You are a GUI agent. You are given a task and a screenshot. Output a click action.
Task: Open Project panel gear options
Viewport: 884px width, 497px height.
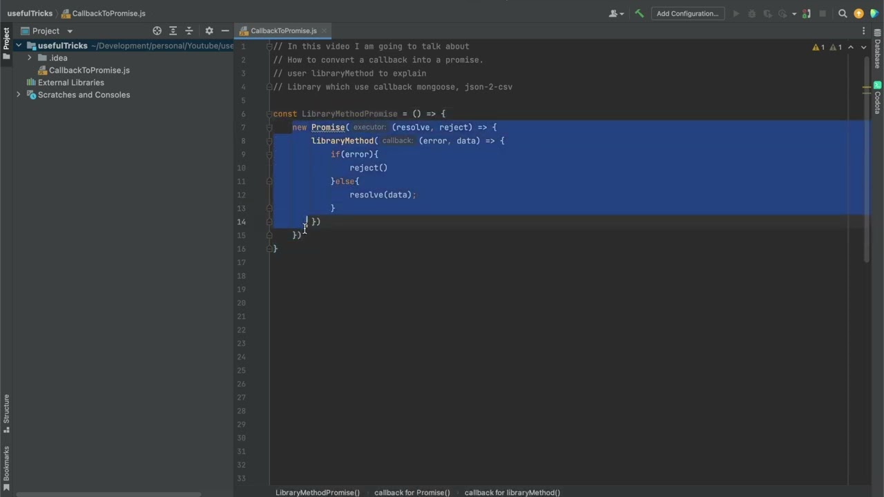(209, 30)
